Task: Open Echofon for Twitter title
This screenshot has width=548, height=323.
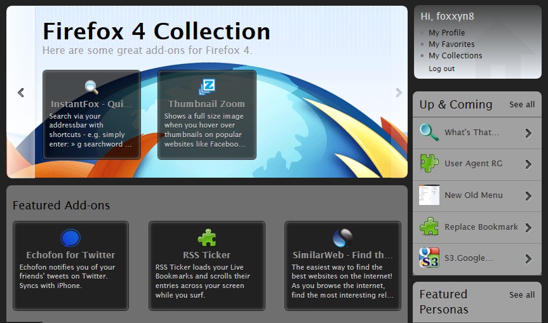Action: pyautogui.click(x=70, y=255)
